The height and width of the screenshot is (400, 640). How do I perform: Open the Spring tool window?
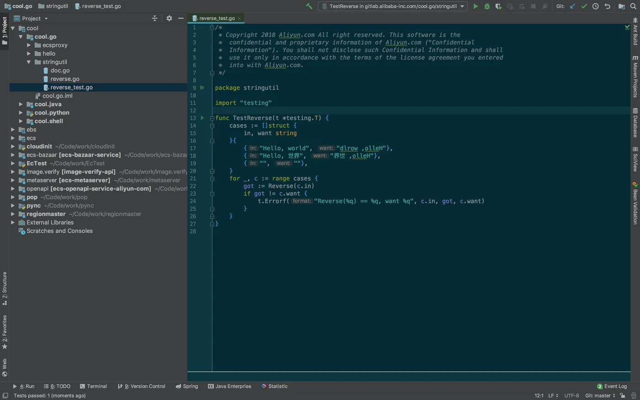[187, 386]
